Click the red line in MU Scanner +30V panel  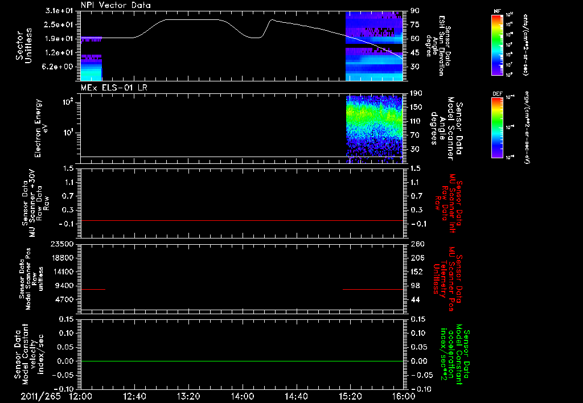click(242, 220)
